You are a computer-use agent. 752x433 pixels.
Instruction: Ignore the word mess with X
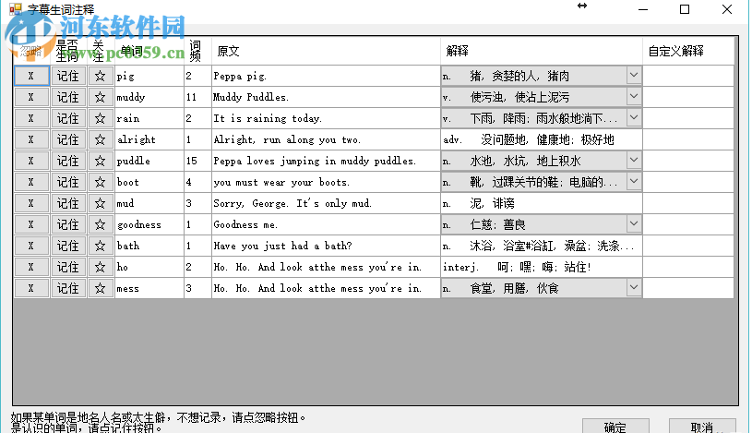pyautogui.click(x=31, y=288)
